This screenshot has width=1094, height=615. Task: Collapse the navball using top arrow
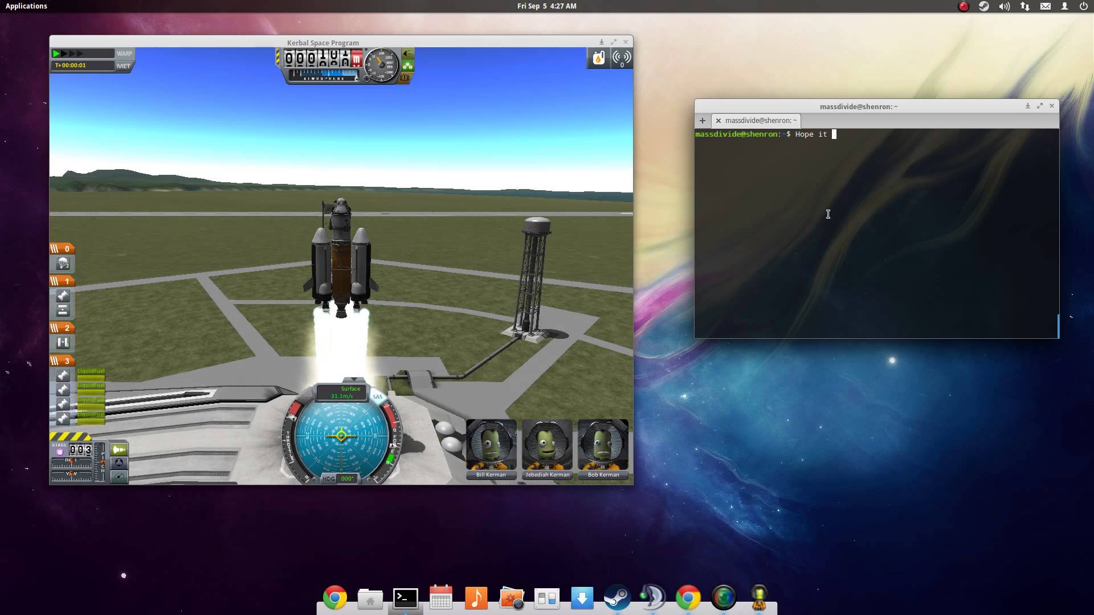coord(353,379)
